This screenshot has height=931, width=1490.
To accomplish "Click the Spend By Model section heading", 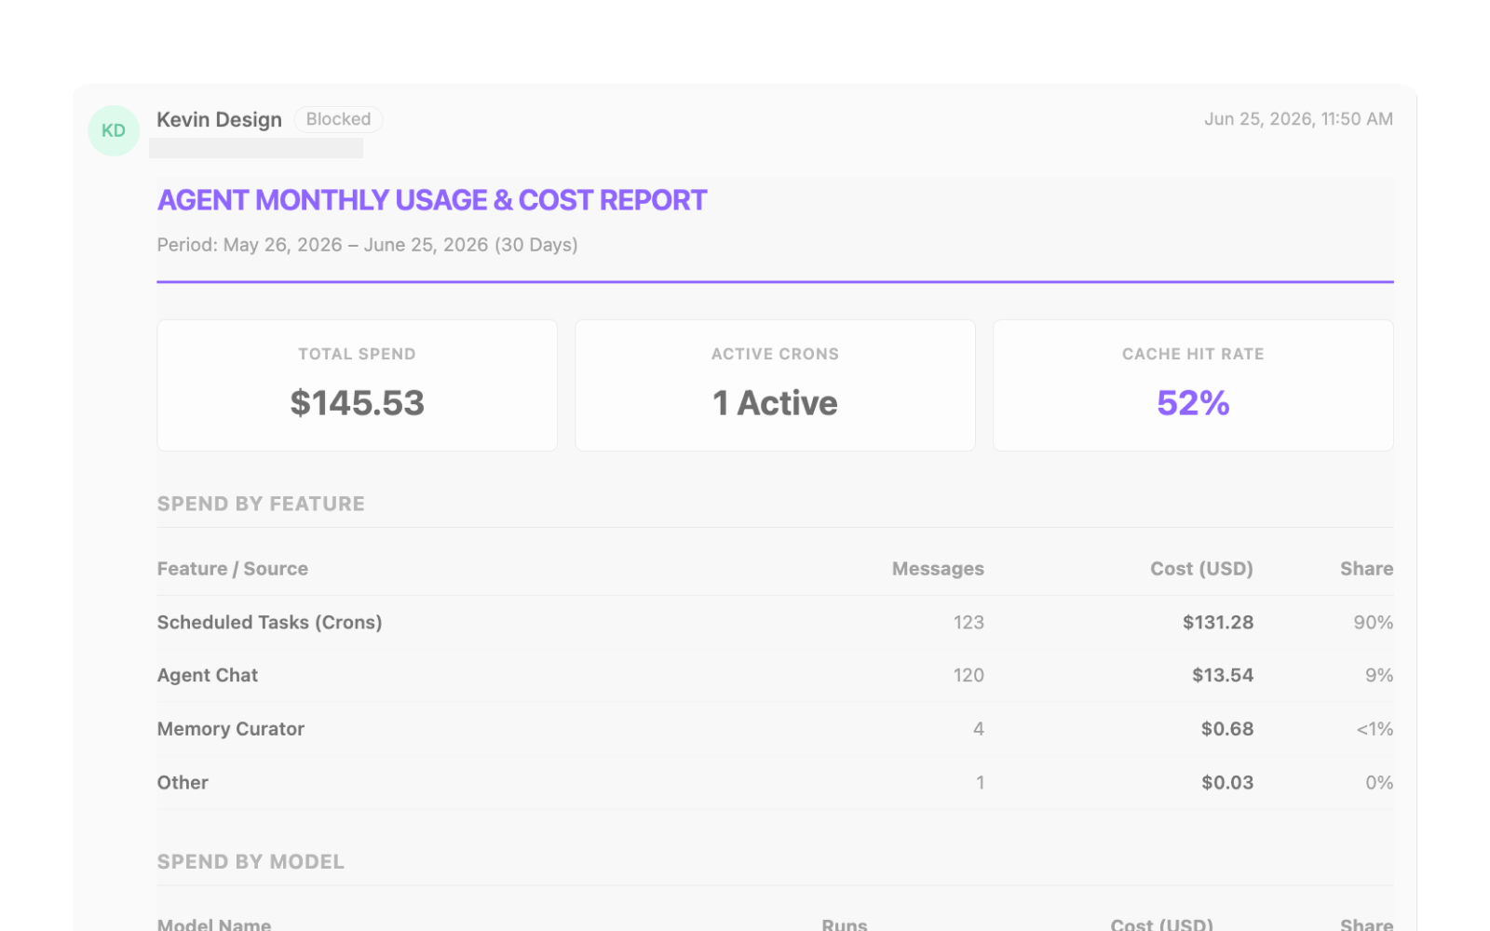I will coord(251,862).
